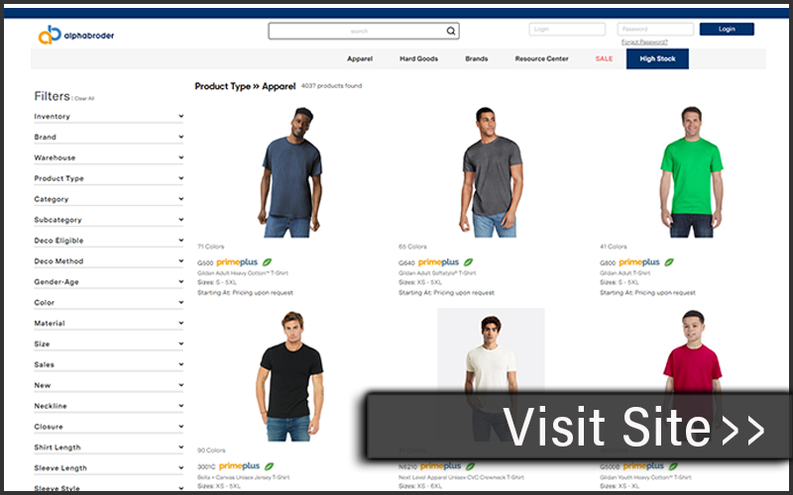Expand the Category filter
793x495 pixels.
pyautogui.click(x=109, y=200)
